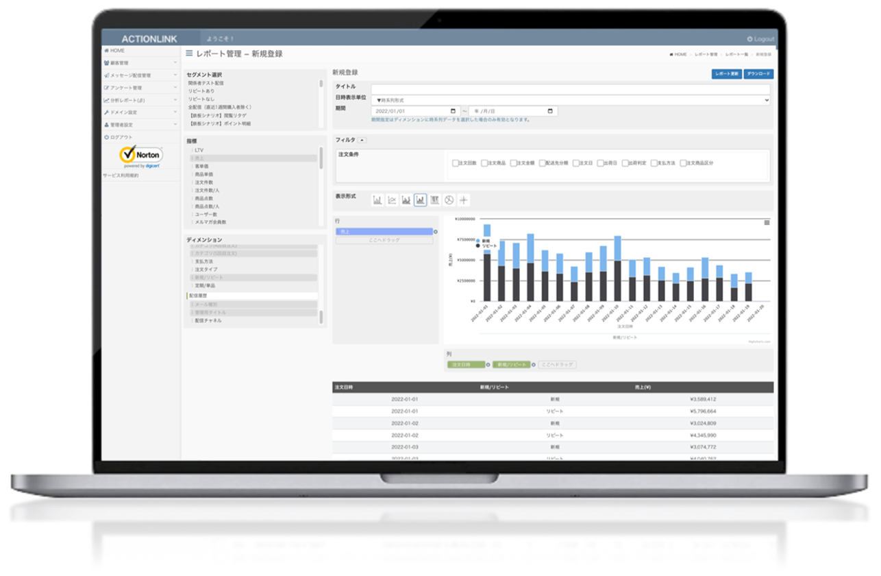Enable the 注文金額 filter checkbox
The height and width of the screenshot is (576, 881).
pos(513,163)
